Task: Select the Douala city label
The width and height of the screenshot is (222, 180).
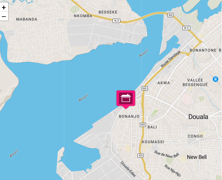Action: pos(198,117)
